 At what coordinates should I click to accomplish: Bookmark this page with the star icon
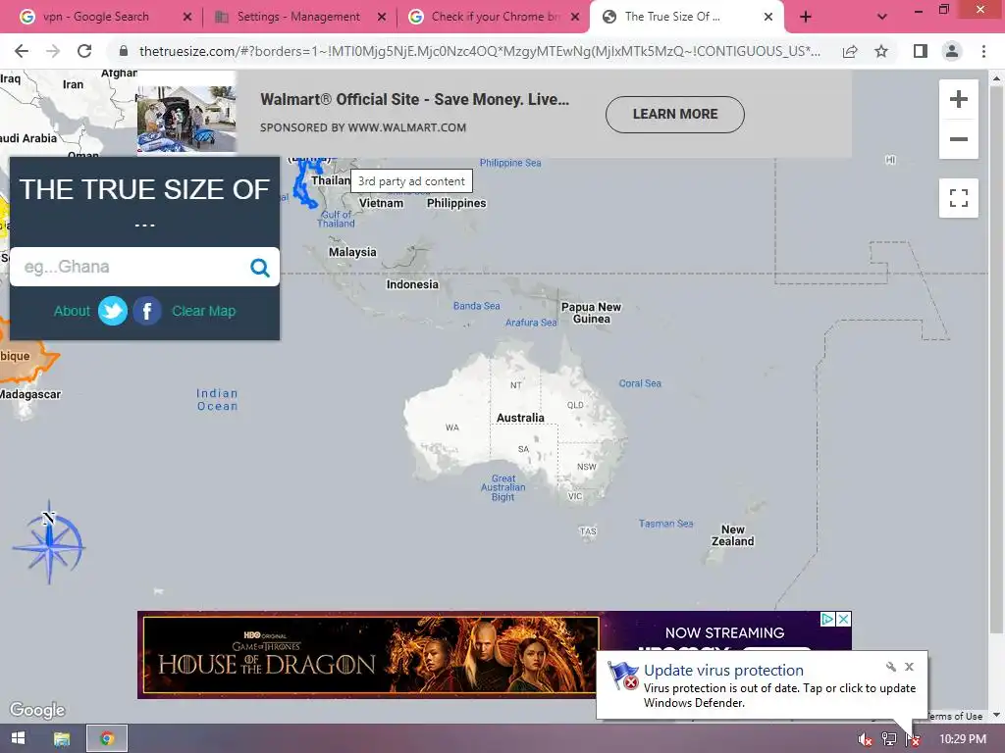[x=881, y=51]
